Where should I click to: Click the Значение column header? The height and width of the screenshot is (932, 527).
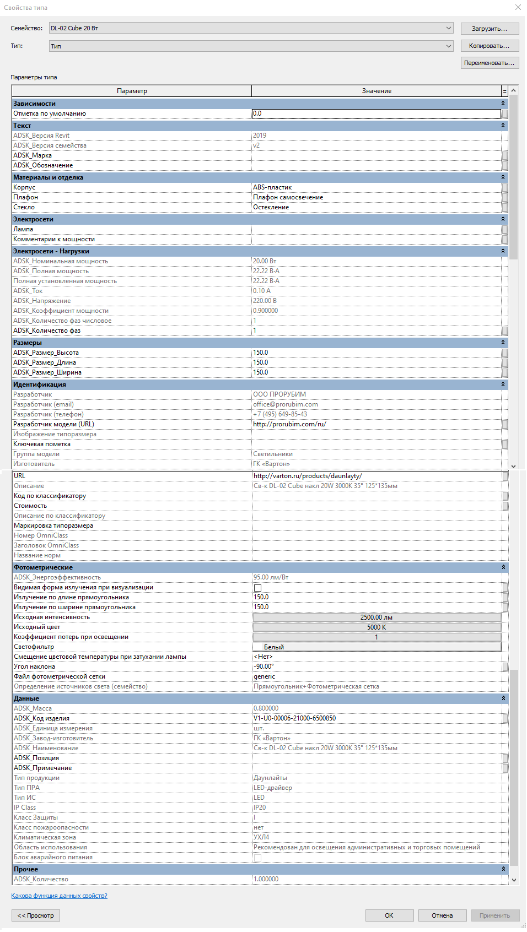377,91
